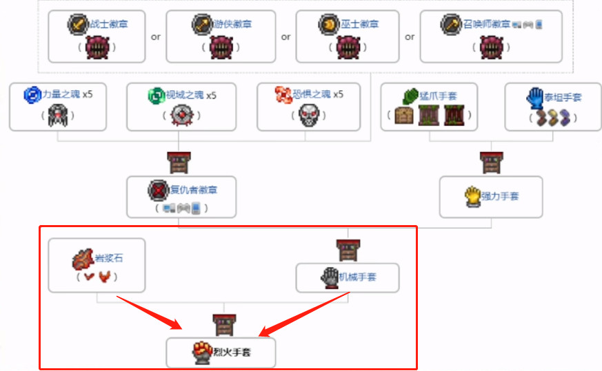Image resolution: width=602 pixels, height=371 pixels.
Task: Select the 召唤师徽章 emblem icon
Action: pyautogui.click(x=451, y=25)
